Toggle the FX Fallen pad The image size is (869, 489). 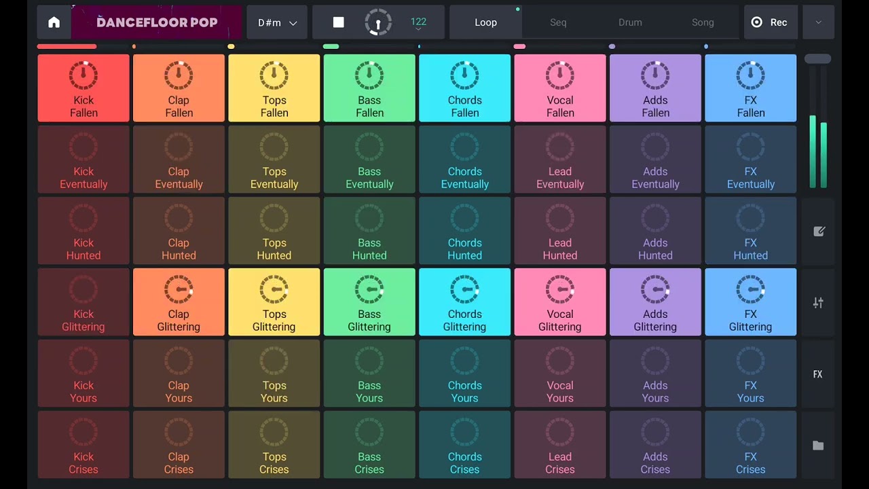[x=751, y=88]
